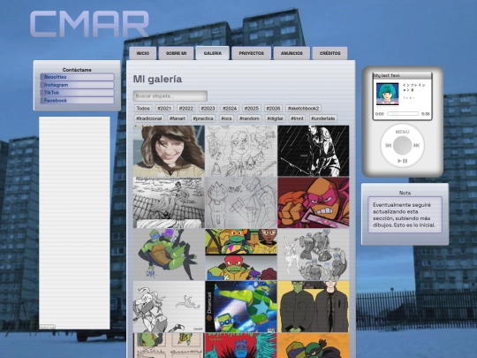
Task: Filter gallery by #undertale tag
Action: [x=323, y=118]
